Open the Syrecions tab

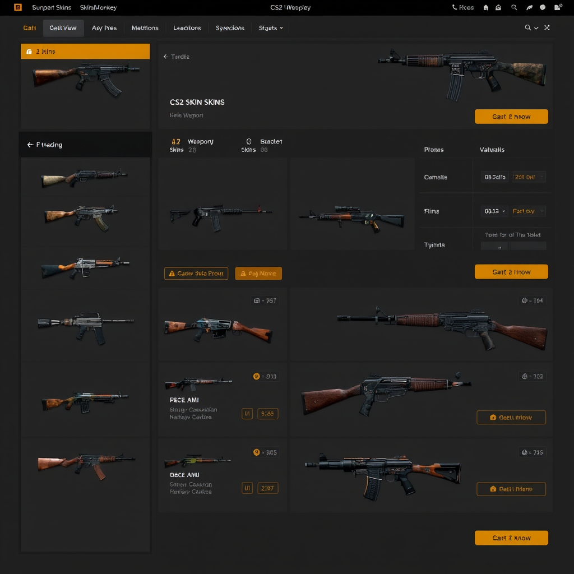click(x=230, y=28)
